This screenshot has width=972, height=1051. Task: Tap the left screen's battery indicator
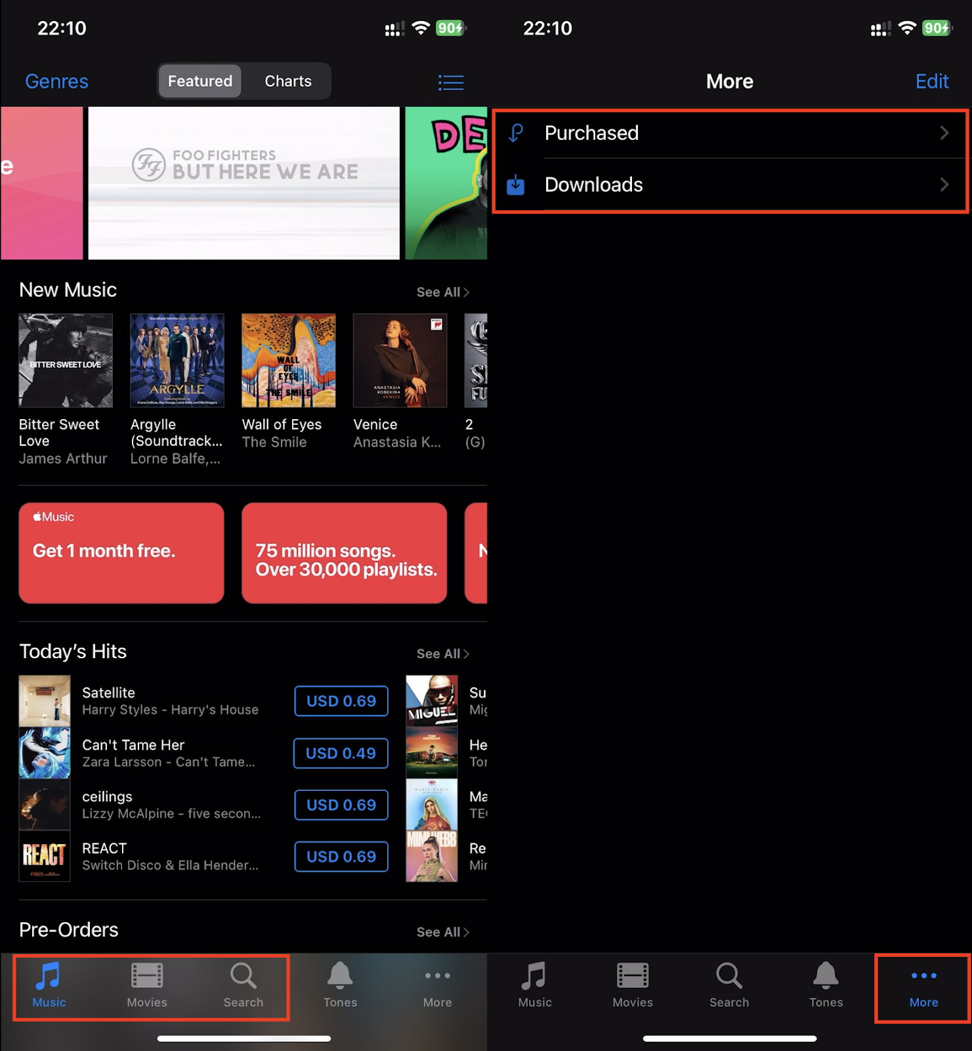pyautogui.click(x=452, y=28)
